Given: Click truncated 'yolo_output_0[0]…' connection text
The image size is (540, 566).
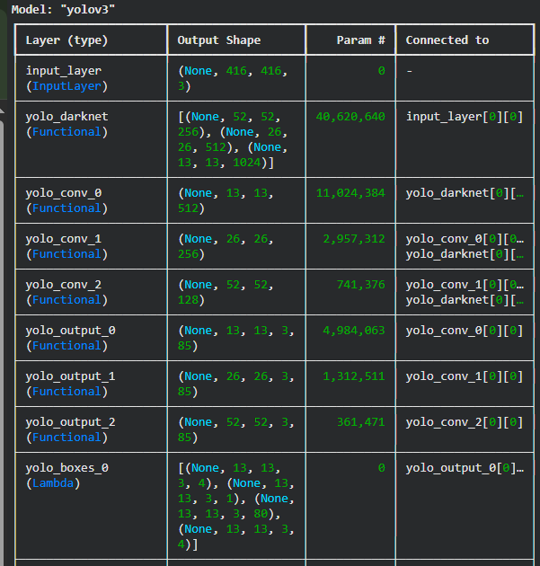Looking at the screenshot, I should (465, 468).
